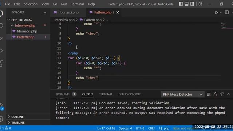Open run button dropdown arrow
This screenshot has width=233, height=131.
pyautogui.click(x=221, y=12)
